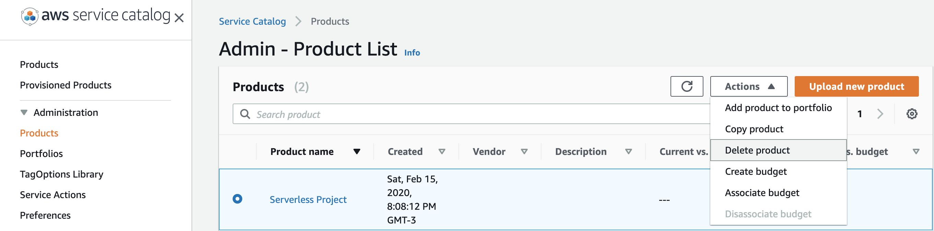
Task: Go to Portfolios in the sidebar
Action: [41, 154]
